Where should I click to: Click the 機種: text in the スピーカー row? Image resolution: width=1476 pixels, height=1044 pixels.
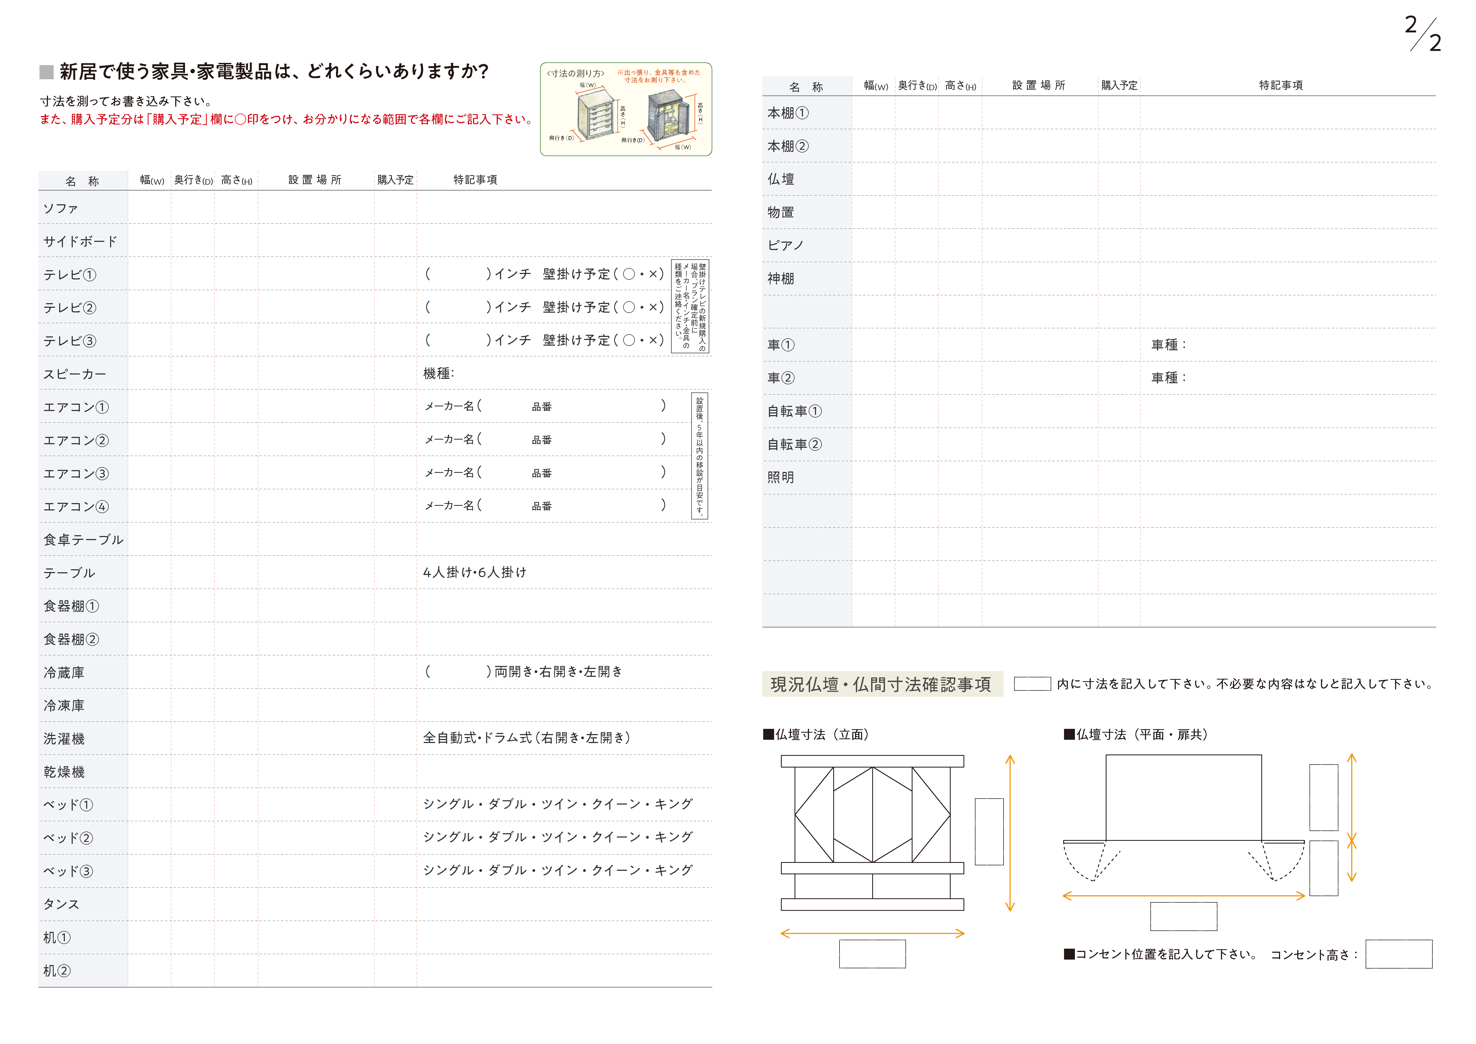tap(439, 373)
